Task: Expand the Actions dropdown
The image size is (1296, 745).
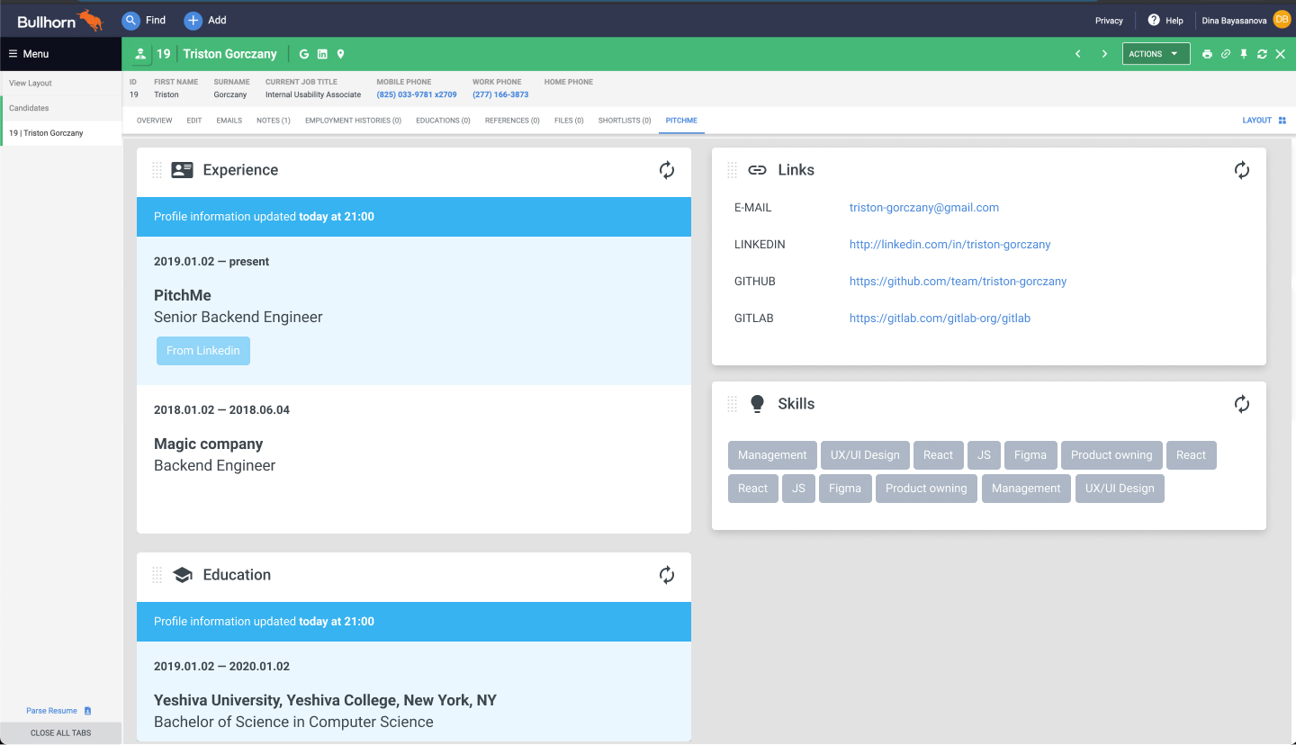Action: tap(1156, 54)
